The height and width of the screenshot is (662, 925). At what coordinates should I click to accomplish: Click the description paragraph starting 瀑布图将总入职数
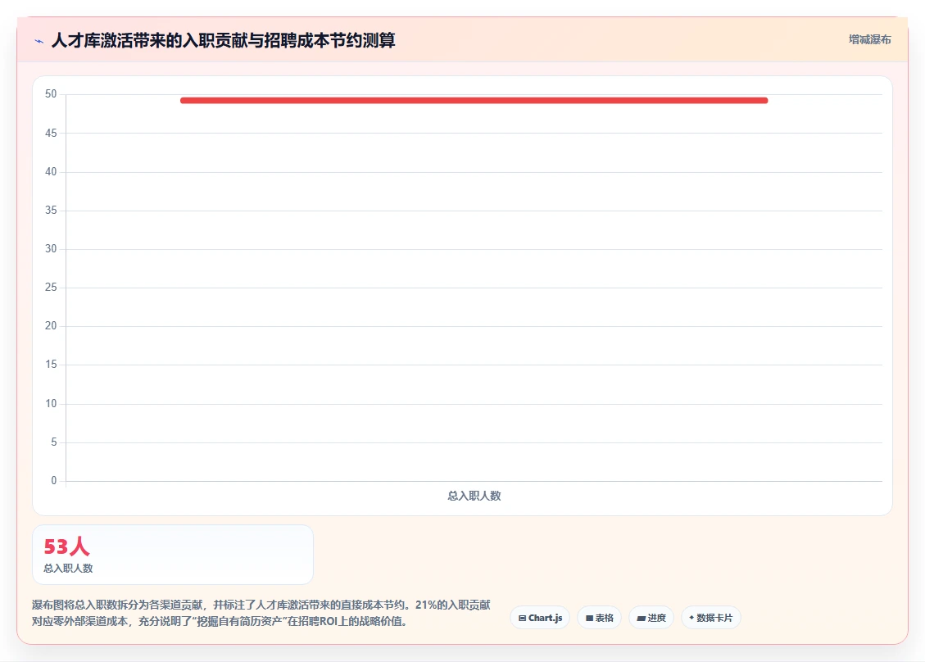tap(261, 613)
